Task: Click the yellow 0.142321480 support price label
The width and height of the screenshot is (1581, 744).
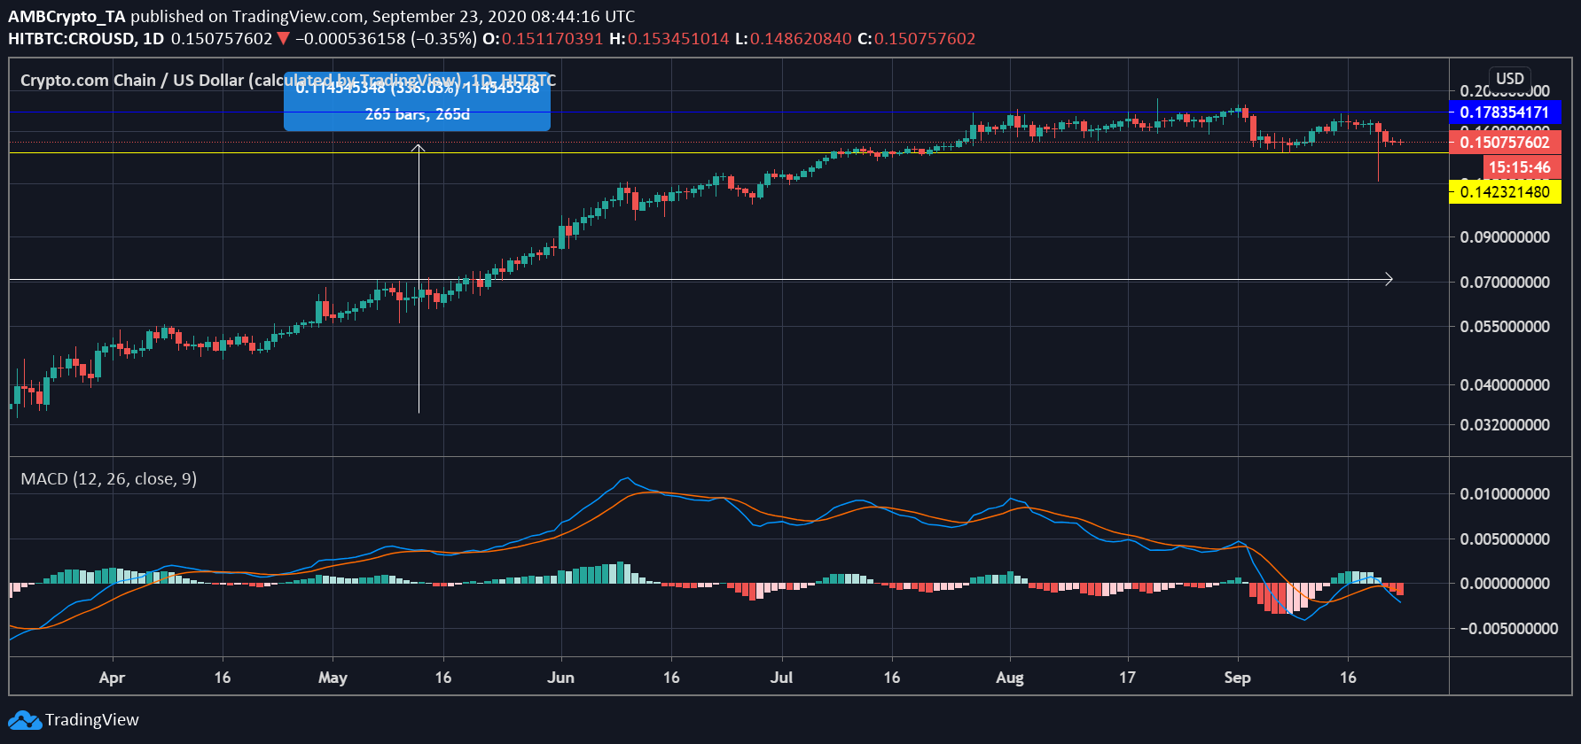Action: click(x=1505, y=192)
